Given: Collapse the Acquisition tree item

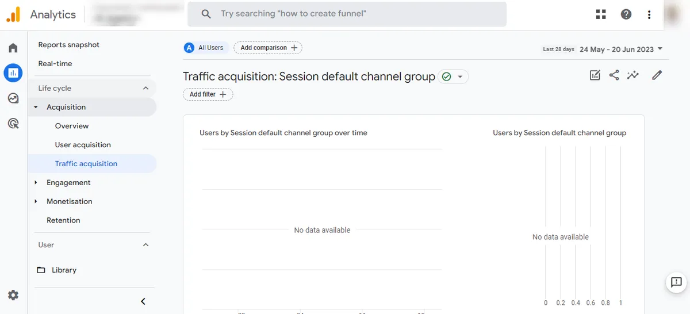Looking at the screenshot, I should click(36, 107).
